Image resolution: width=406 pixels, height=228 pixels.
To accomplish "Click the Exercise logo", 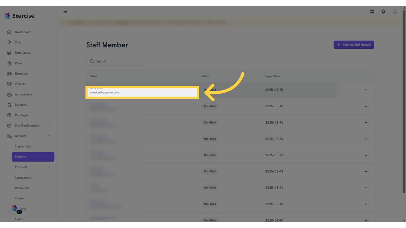I will (x=19, y=15).
